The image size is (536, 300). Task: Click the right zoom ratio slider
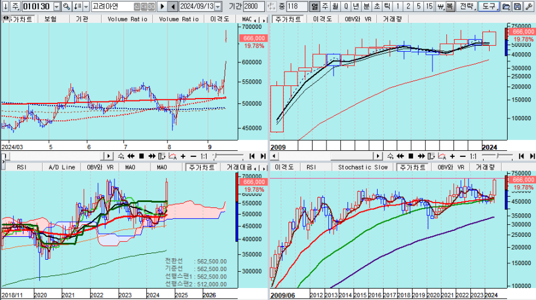497,156
